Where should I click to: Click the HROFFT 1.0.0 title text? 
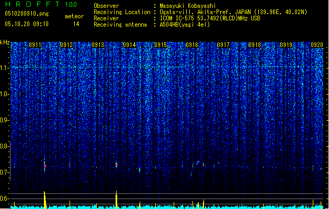41,4
